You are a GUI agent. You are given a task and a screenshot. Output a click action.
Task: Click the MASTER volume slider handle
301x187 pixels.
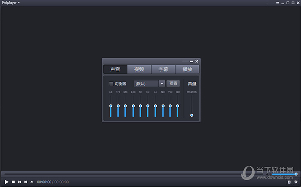pyautogui.click(x=192, y=115)
